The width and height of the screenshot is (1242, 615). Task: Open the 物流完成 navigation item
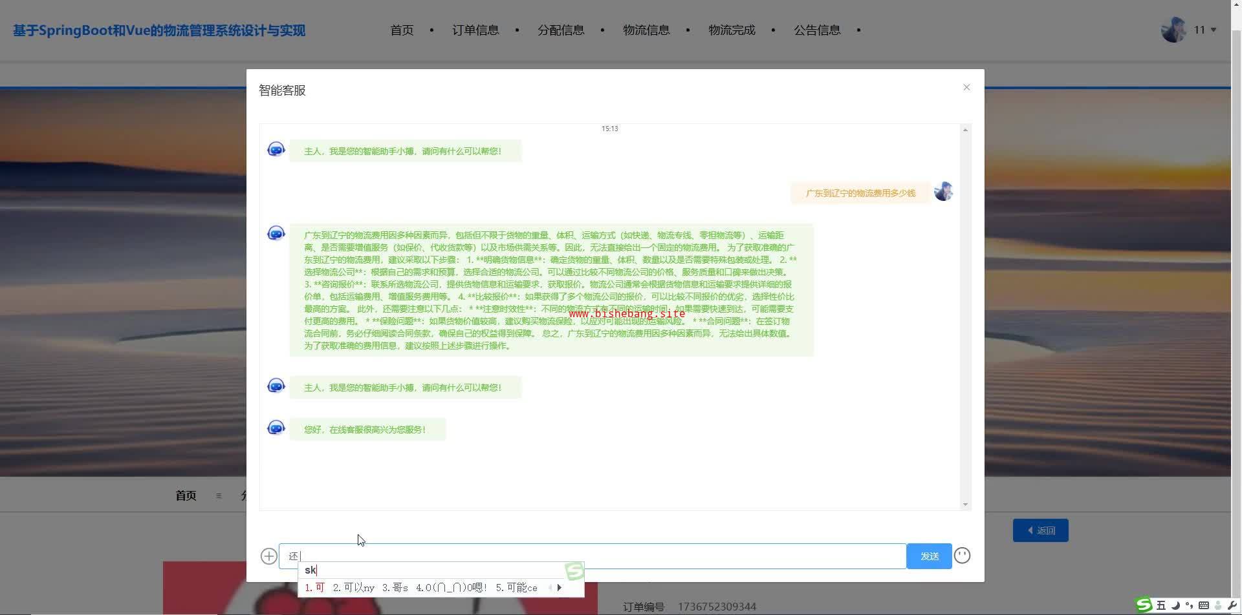(x=732, y=30)
